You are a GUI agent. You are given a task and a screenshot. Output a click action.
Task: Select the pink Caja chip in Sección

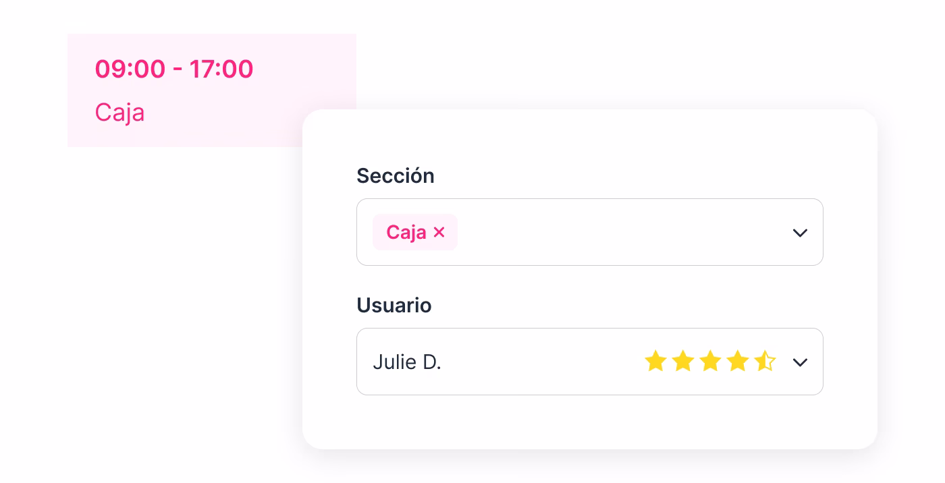(408, 232)
